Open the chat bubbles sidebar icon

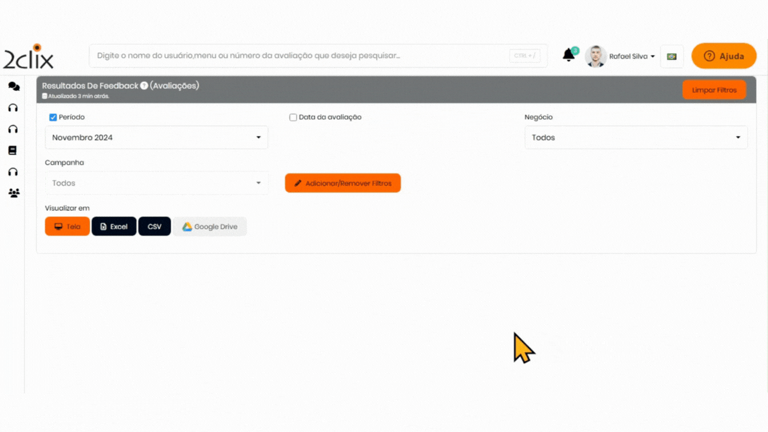point(13,87)
